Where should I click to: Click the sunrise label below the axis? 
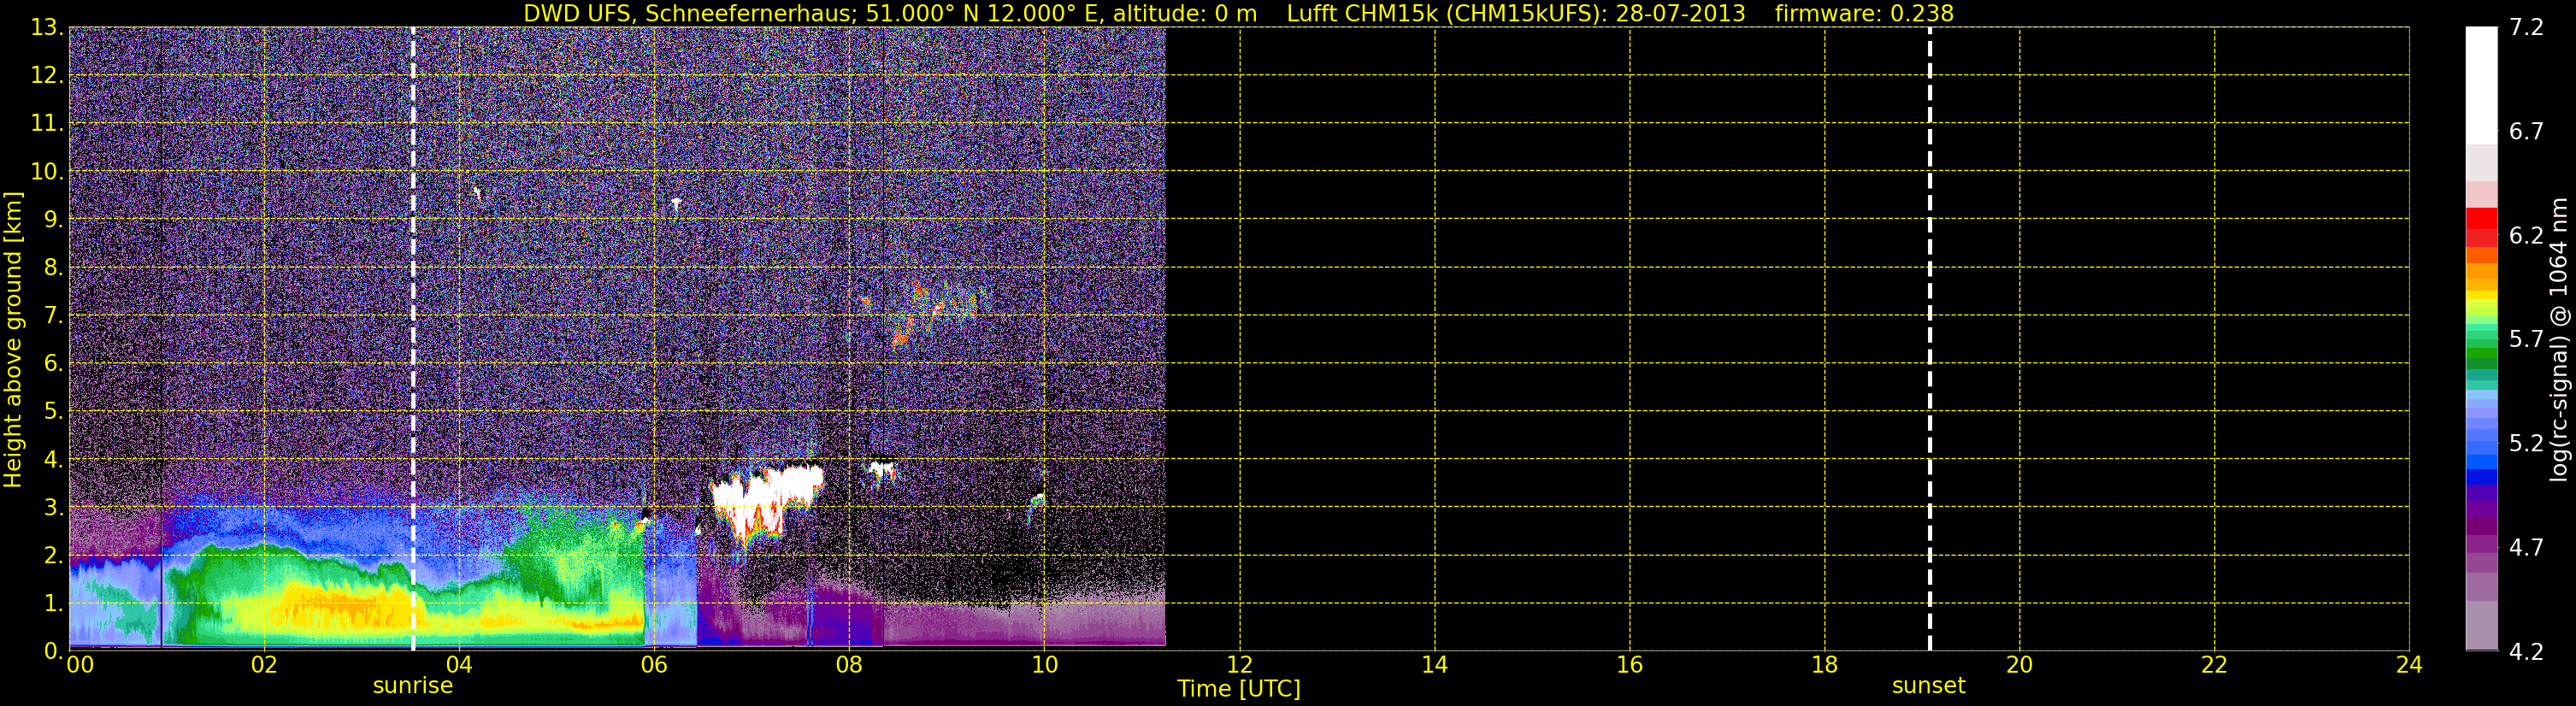point(413,686)
